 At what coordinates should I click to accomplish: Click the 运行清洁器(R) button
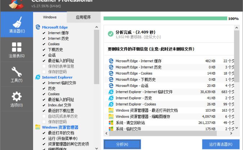(220, 144)
